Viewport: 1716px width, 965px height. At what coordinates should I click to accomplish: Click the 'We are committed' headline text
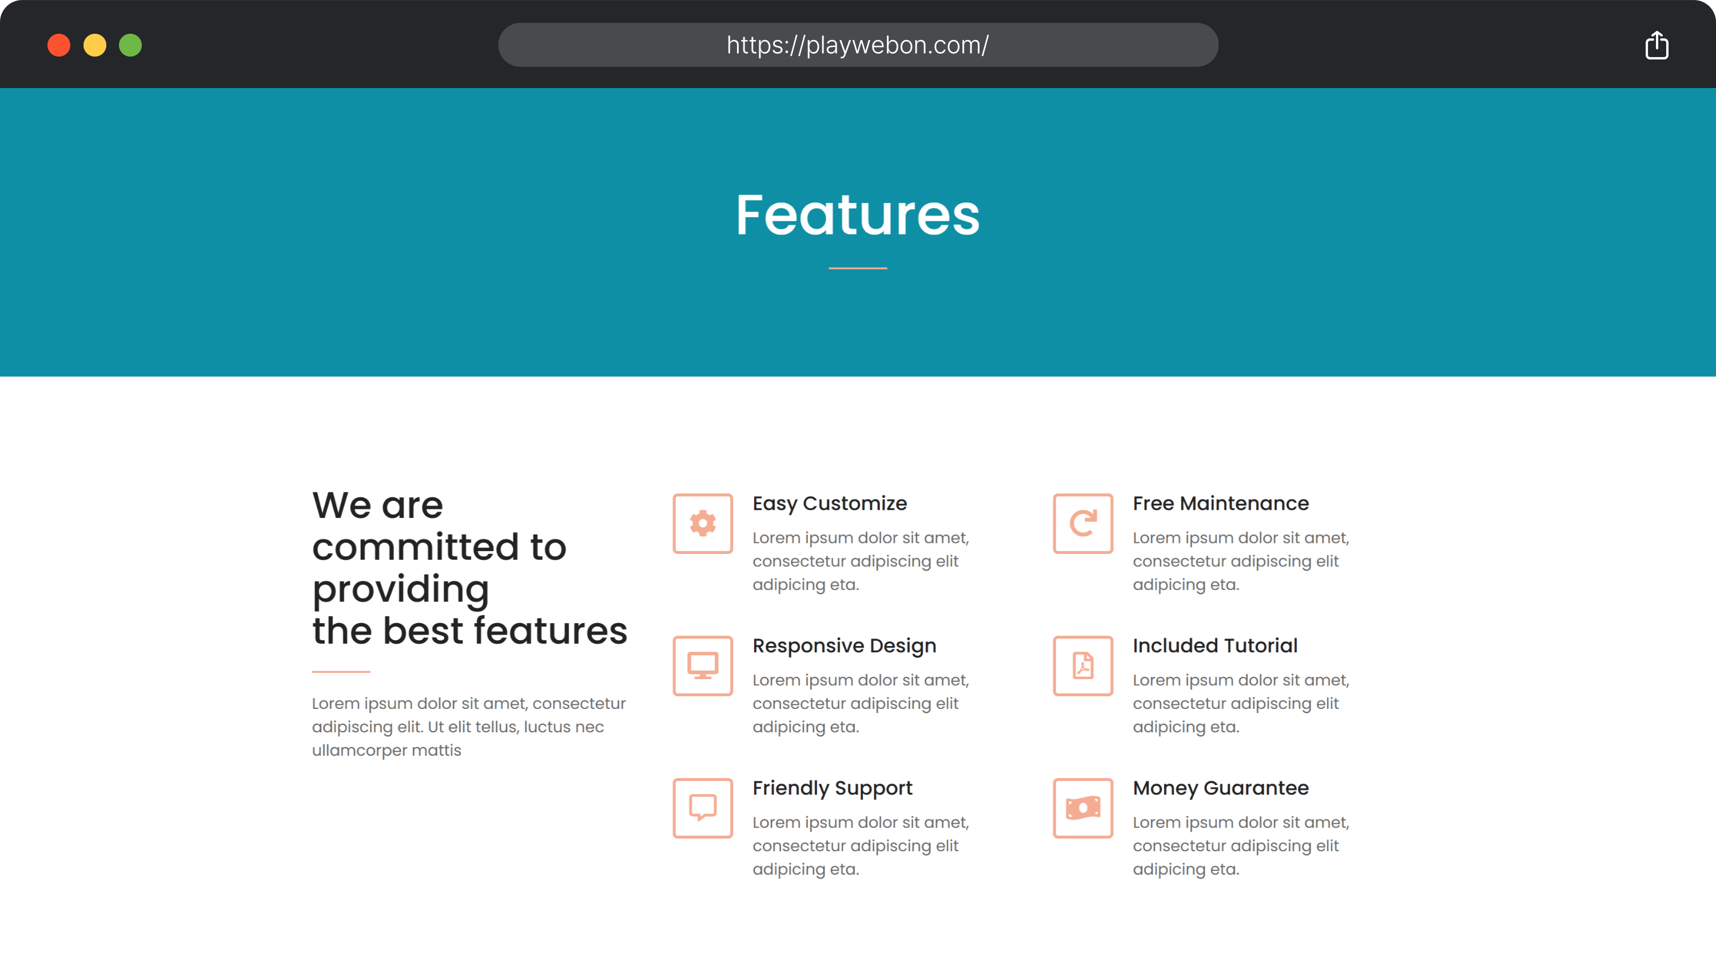tap(469, 568)
